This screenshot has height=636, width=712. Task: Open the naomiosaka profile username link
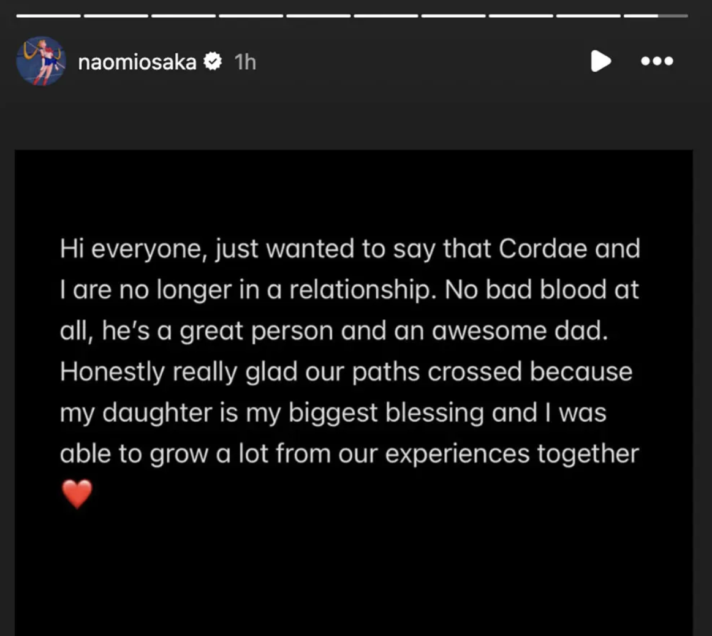[137, 62]
